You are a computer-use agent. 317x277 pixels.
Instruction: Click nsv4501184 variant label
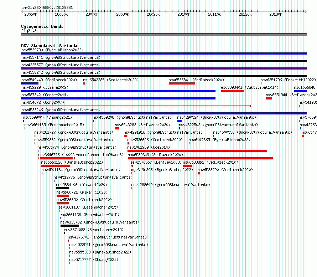tap(81, 170)
